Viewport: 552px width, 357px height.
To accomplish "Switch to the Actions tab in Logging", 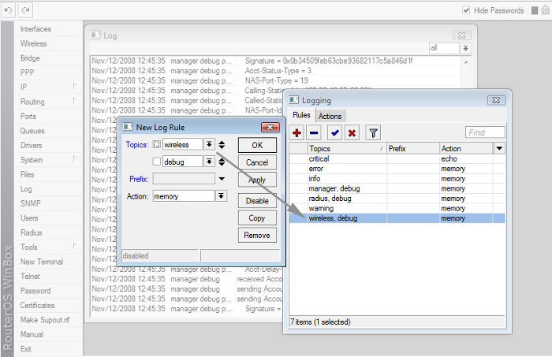I will pos(330,116).
